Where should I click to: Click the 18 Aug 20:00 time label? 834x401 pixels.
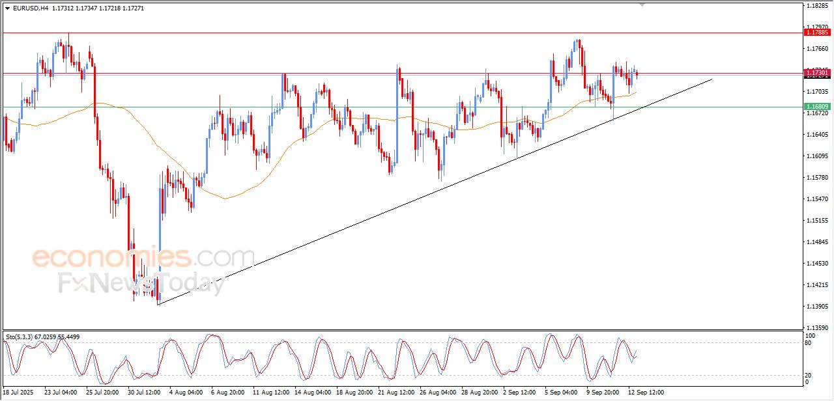coord(354,393)
